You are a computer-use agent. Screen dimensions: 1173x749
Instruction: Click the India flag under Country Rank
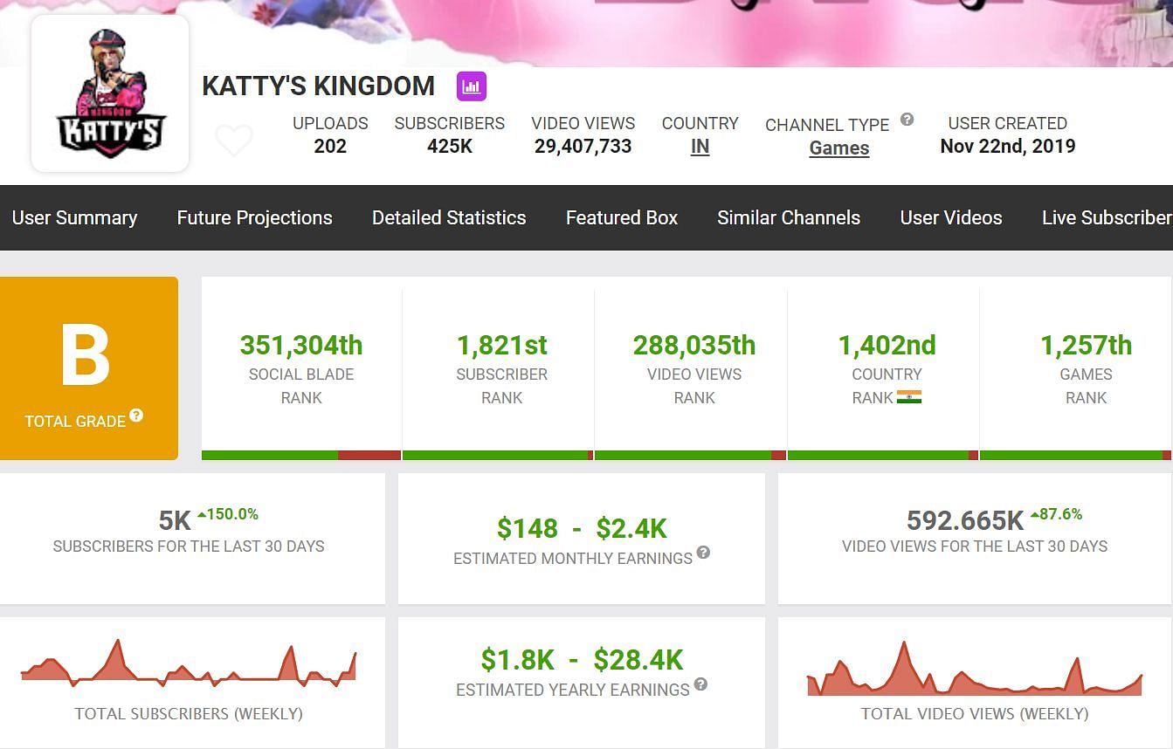[909, 397]
